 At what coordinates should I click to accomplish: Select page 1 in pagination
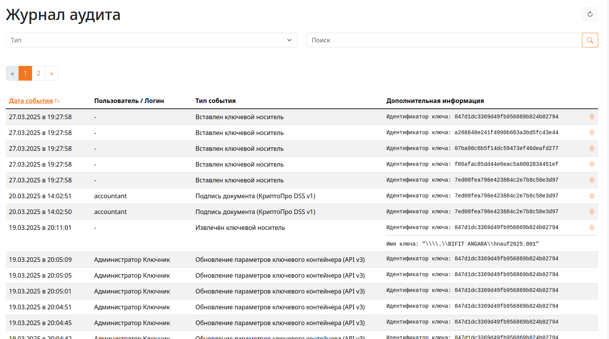(x=25, y=73)
